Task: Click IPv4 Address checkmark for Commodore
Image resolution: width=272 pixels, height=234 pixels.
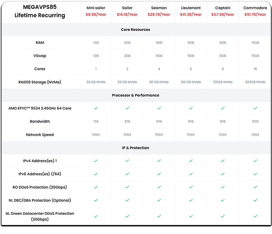Action: point(255,161)
